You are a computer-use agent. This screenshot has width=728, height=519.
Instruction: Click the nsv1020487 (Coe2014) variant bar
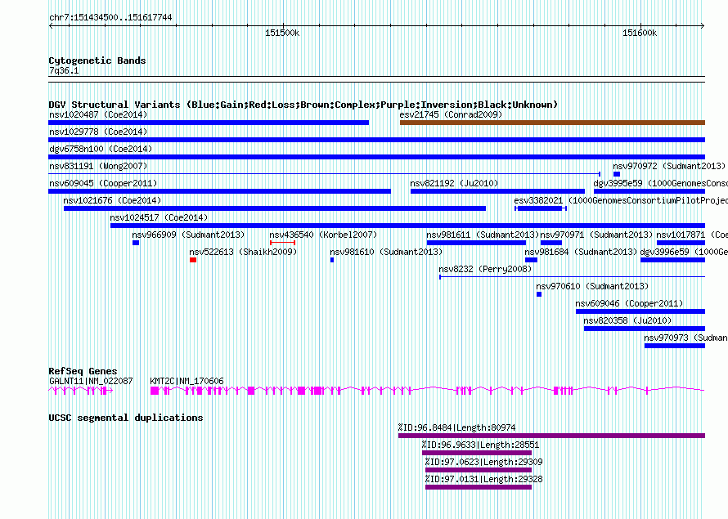click(x=209, y=123)
